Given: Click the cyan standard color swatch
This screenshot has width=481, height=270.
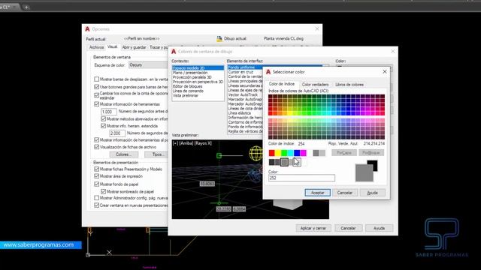Looking at the screenshot, I should (x=291, y=153).
